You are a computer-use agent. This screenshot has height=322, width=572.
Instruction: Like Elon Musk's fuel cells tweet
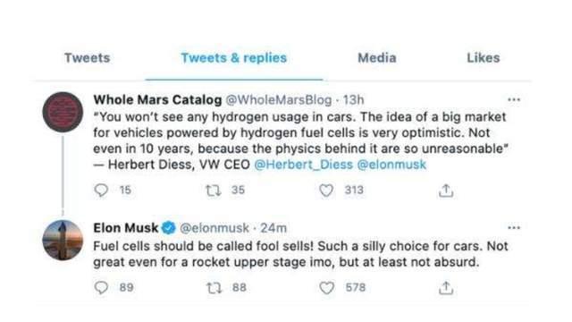click(x=326, y=288)
